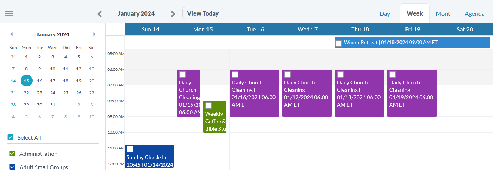Viewport: 493px width, 170px height.
Task: Show previous month in mini calendar
Action: 12,34
